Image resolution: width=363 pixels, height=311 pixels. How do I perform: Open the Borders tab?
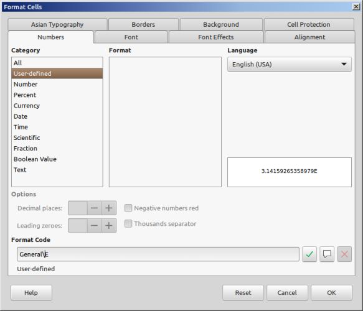click(143, 24)
